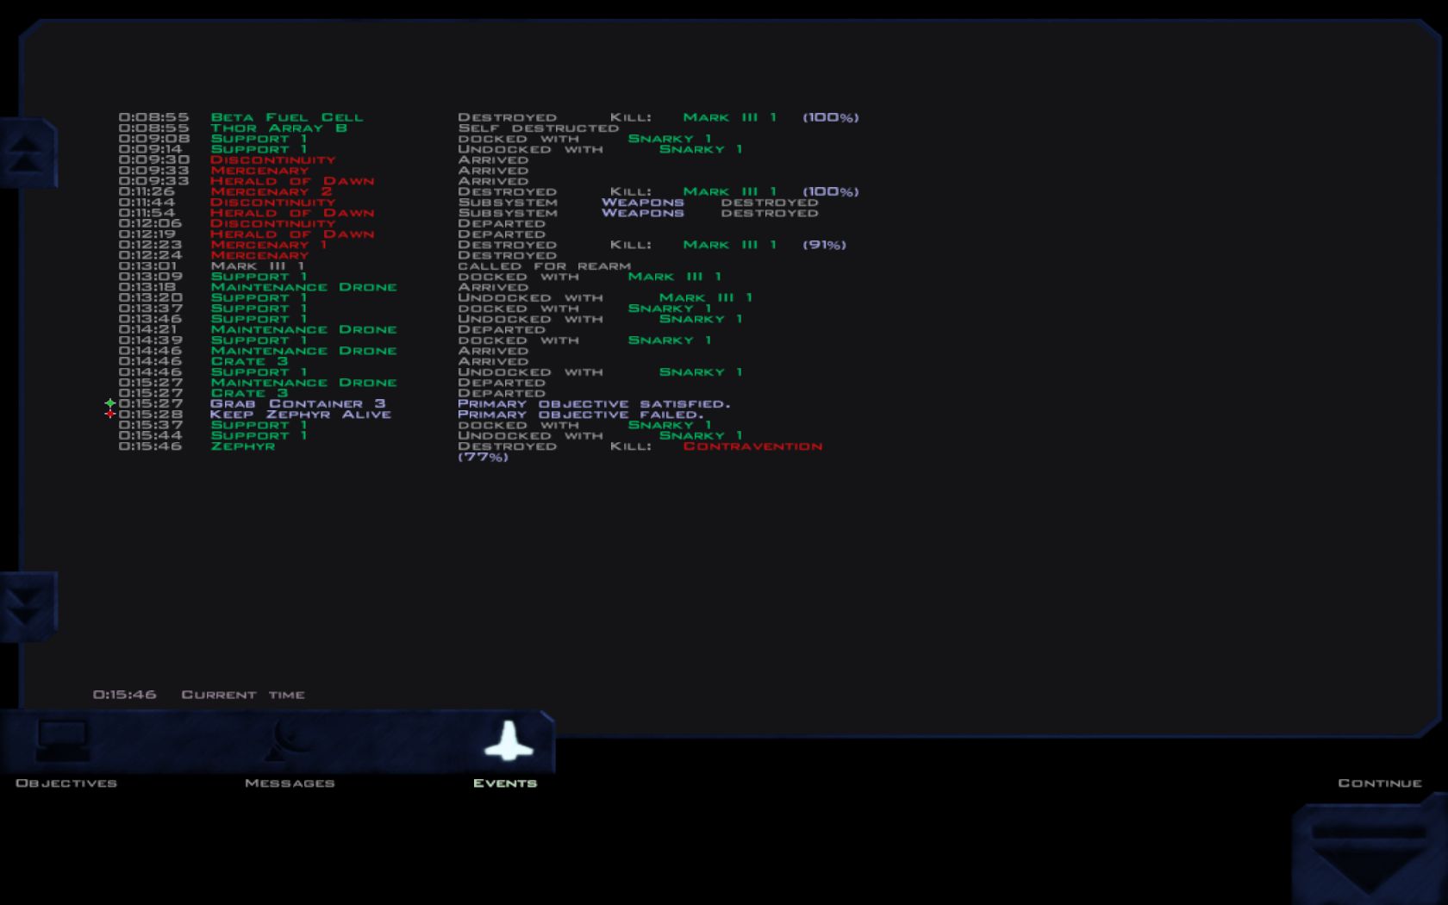Click the 'Mercenary 2' destroyed entry
This screenshot has width=1448, height=905.
click(271, 191)
